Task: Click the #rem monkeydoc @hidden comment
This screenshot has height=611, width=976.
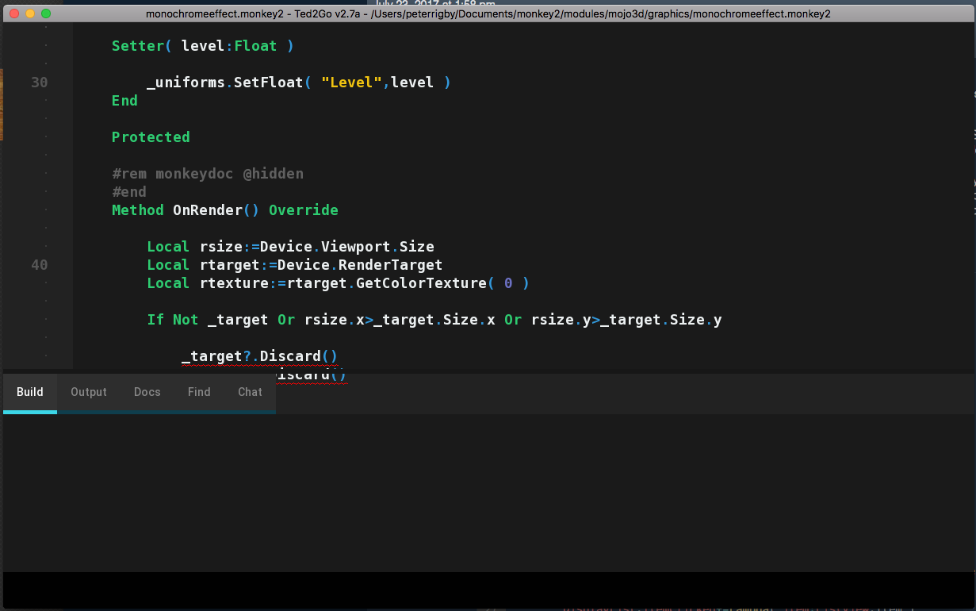Action: pyautogui.click(x=207, y=174)
